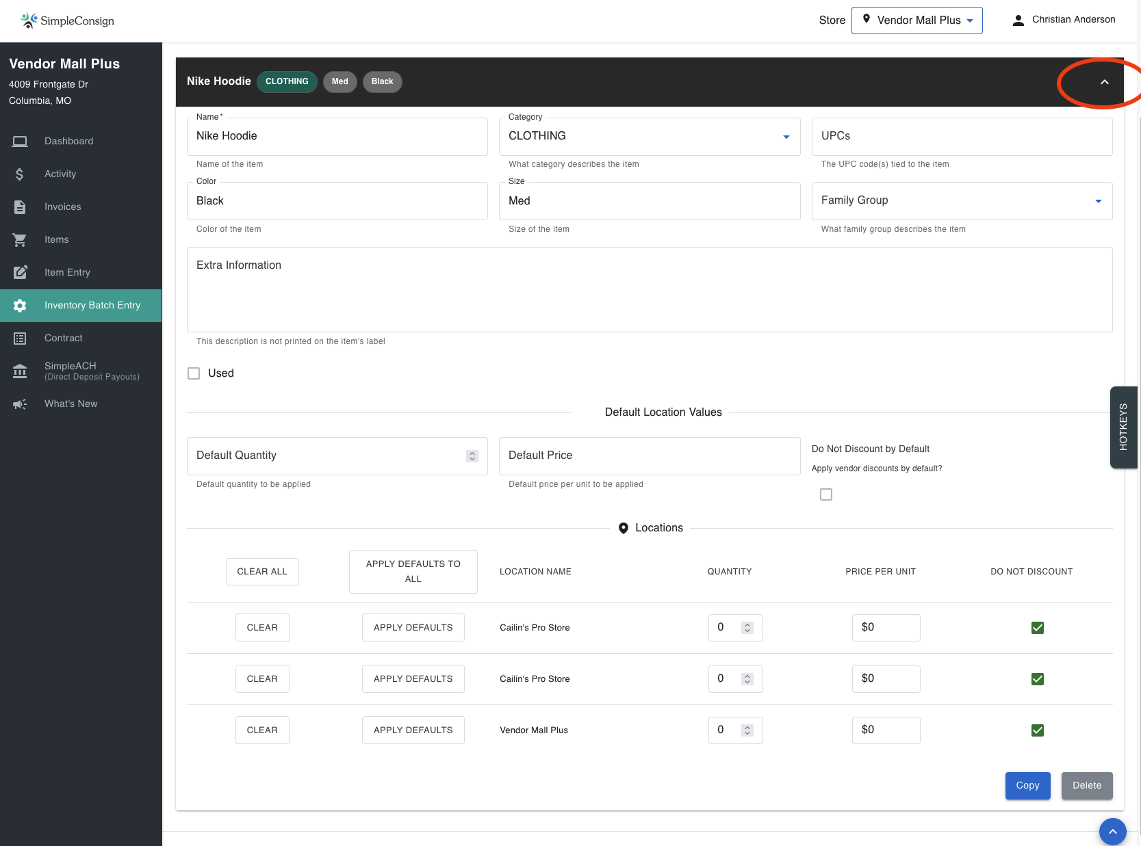
Task: Click the Copy button
Action: 1027,786
